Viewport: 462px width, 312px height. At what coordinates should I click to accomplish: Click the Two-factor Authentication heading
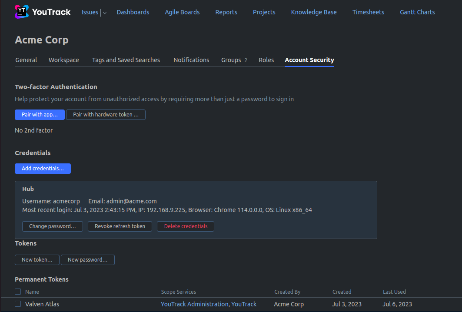pyautogui.click(x=56, y=87)
